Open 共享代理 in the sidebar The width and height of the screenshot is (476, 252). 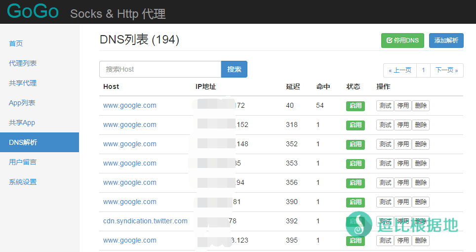click(x=23, y=83)
